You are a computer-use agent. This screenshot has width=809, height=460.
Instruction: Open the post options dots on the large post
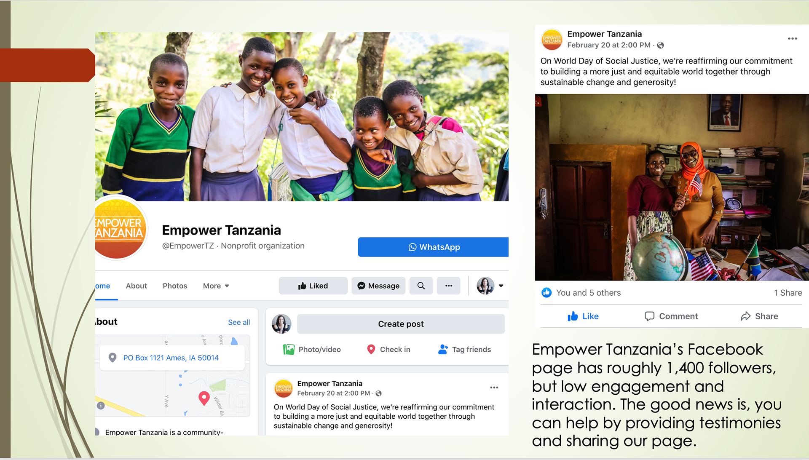pos(793,38)
